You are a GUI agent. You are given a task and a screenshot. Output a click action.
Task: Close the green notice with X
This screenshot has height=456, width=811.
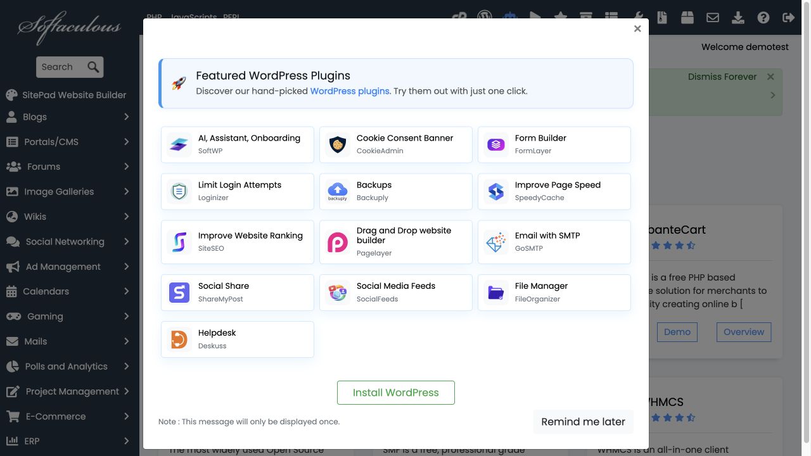(x=770, y=77)
